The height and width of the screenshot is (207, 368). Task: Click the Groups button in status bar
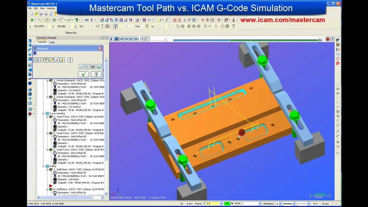click(x=325, y=204)
